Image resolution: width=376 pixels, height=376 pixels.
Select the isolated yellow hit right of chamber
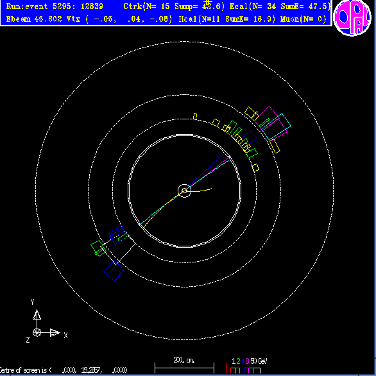coord(255,167)
